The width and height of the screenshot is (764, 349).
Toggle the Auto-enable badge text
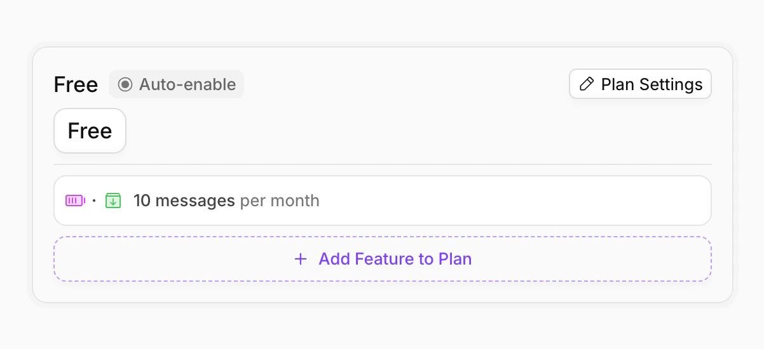pos(188,84)
